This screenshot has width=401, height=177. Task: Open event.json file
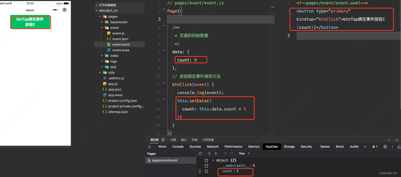[x=120, y=39]
